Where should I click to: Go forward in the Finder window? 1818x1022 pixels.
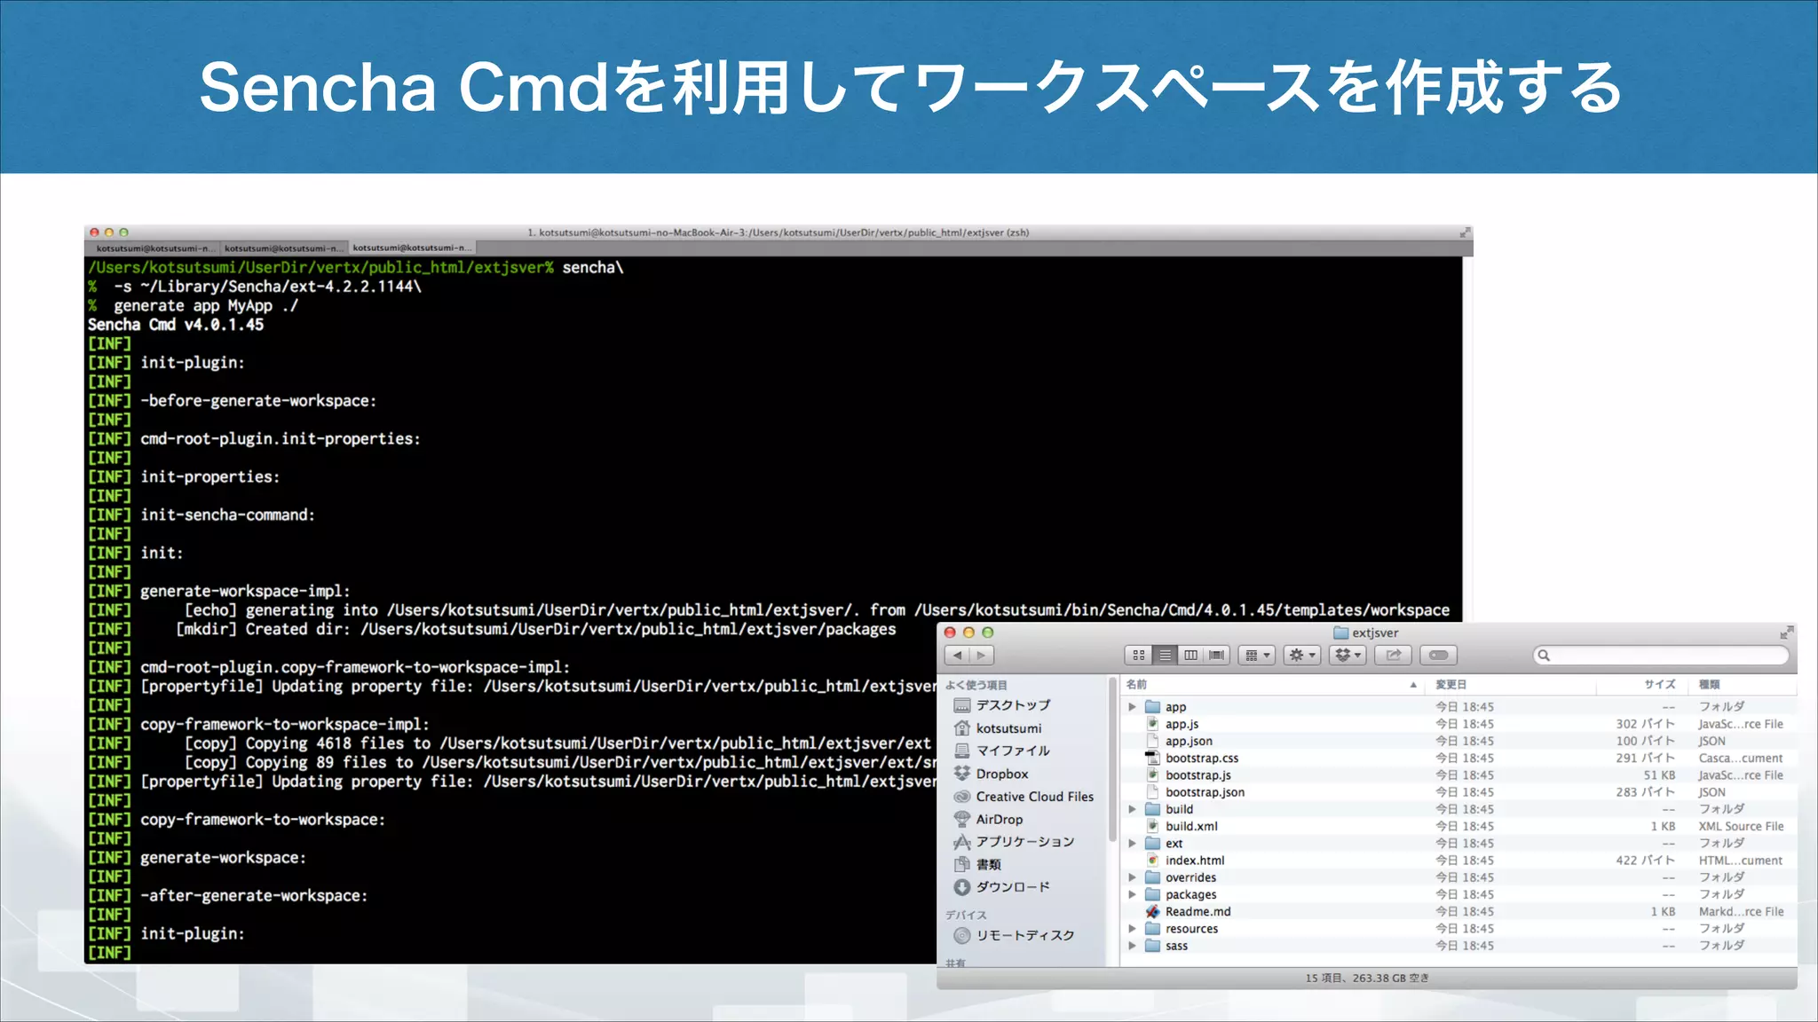981,656
